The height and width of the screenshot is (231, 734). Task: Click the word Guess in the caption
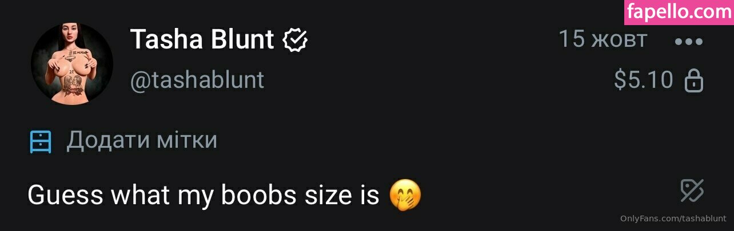click(x=66, y=196)
